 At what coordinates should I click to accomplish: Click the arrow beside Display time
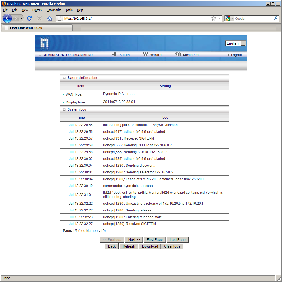63,102
